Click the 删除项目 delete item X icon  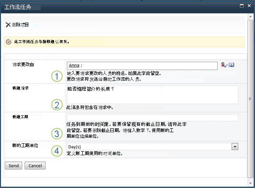(8, 25)
